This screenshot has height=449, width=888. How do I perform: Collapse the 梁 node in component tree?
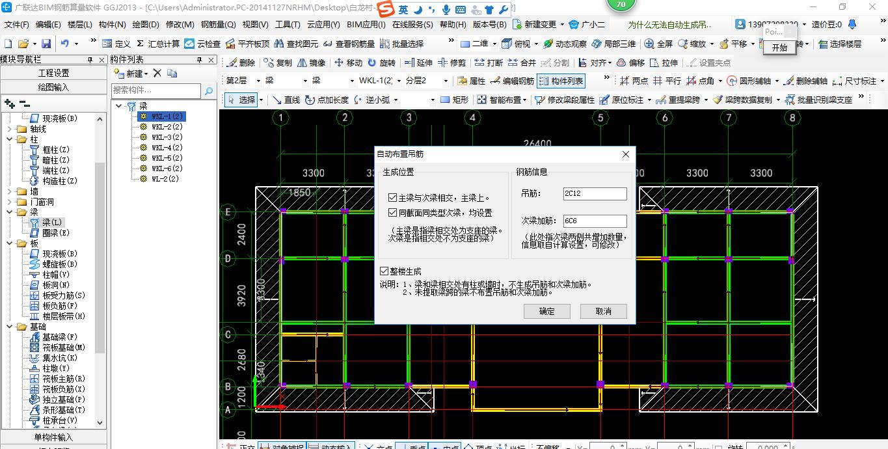119,105
